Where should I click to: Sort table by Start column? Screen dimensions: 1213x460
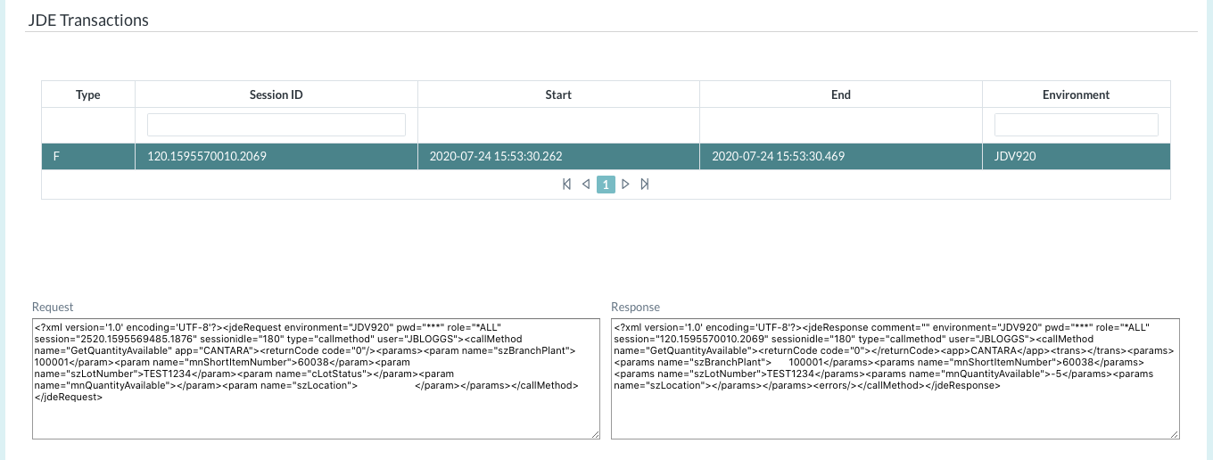(558, 94)
